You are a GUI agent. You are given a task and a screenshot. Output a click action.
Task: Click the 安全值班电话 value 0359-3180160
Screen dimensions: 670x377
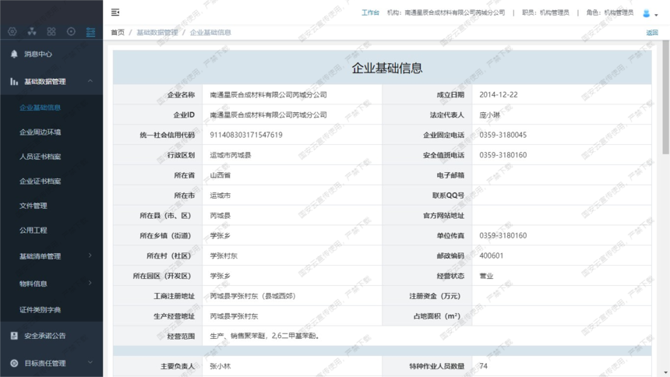tap(503, 155)
